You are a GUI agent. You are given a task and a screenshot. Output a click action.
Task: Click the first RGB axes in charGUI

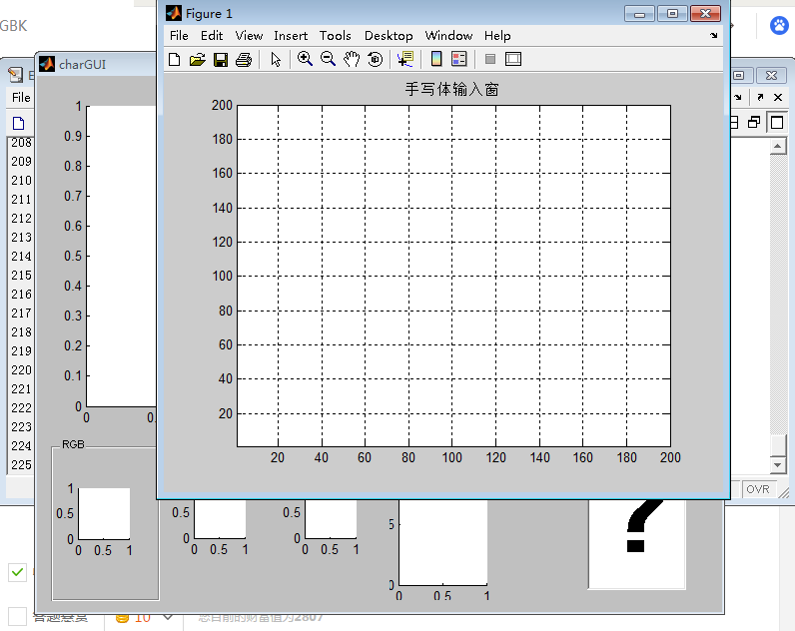click(104, 513)
